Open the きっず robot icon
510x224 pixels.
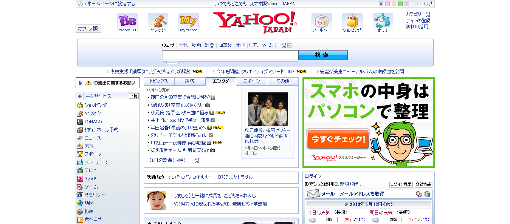click(383, 23)
